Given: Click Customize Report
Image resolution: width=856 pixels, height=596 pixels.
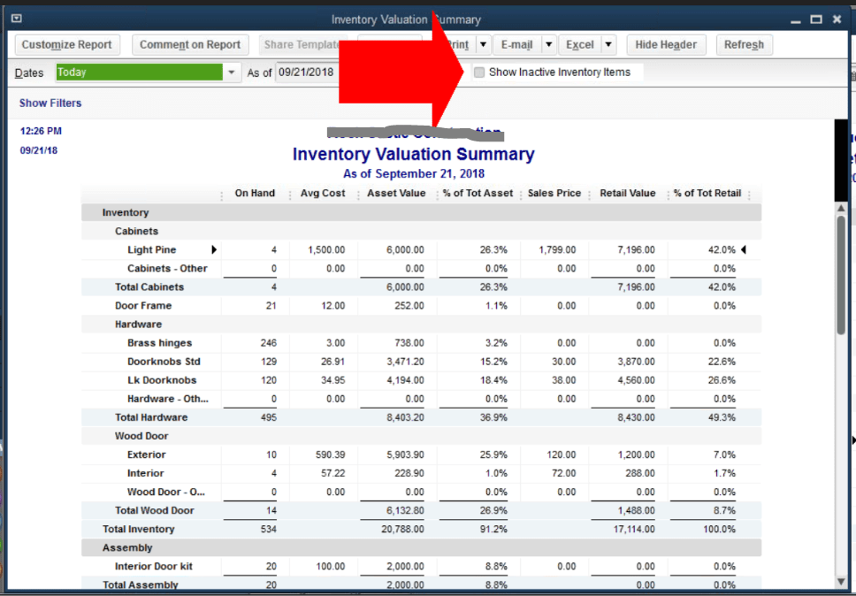Looking at the screenshot, I should point(66,44).
